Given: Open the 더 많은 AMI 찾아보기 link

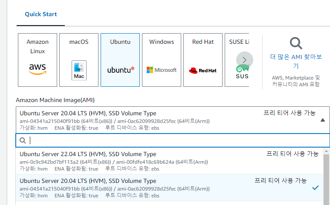Looking at the screenshot, I should (x=296, y=61).
